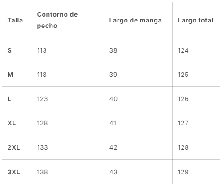This screenshot has width=222, height=186.
Task: Select the 3XL size row label
Action: point(13,172)
